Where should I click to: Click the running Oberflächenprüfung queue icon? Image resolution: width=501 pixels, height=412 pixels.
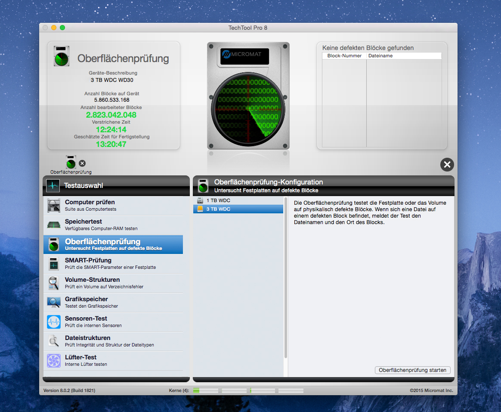pyautogui.click(x=71, y=162)
